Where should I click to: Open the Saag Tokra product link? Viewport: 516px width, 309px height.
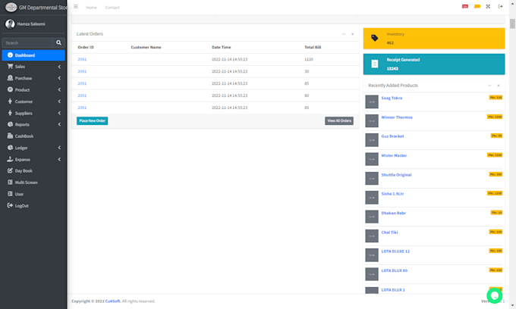[x=392, y=98]
